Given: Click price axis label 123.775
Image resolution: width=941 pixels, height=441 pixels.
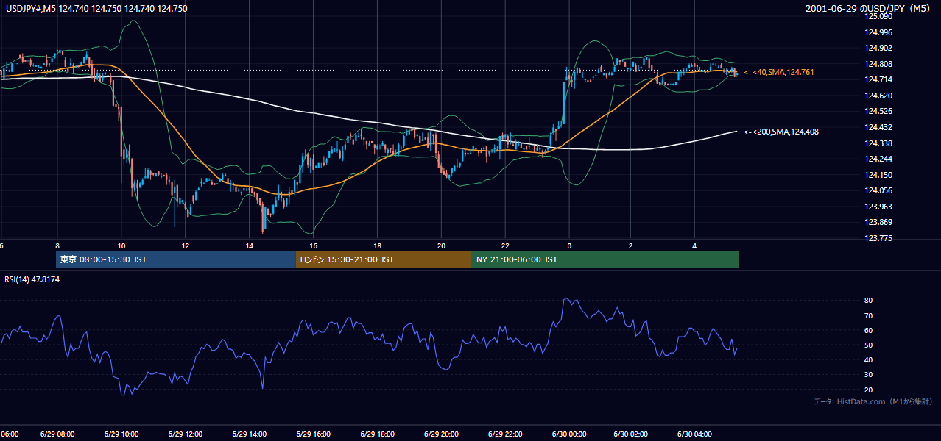Looking at the screenshot, I should pos(877,238).
